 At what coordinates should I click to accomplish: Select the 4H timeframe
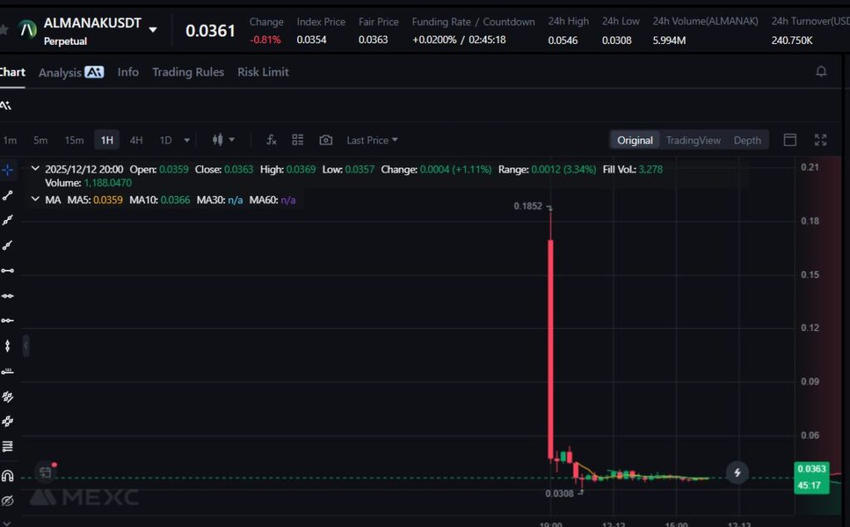coord(136,140)
